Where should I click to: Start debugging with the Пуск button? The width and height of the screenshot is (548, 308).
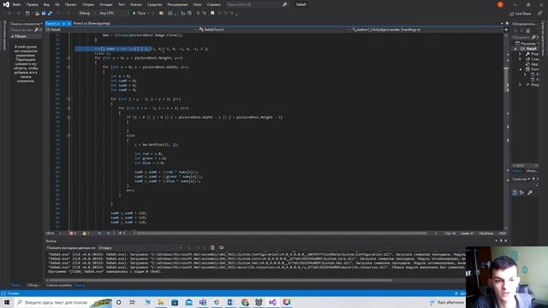(x=140, y=14)
